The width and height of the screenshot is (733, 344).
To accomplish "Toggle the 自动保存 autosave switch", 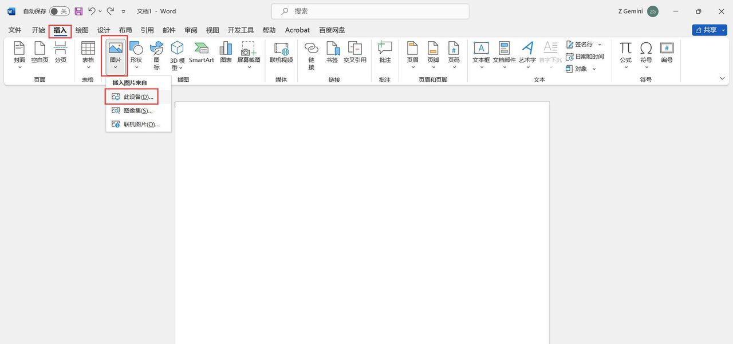I will (59, 11).
